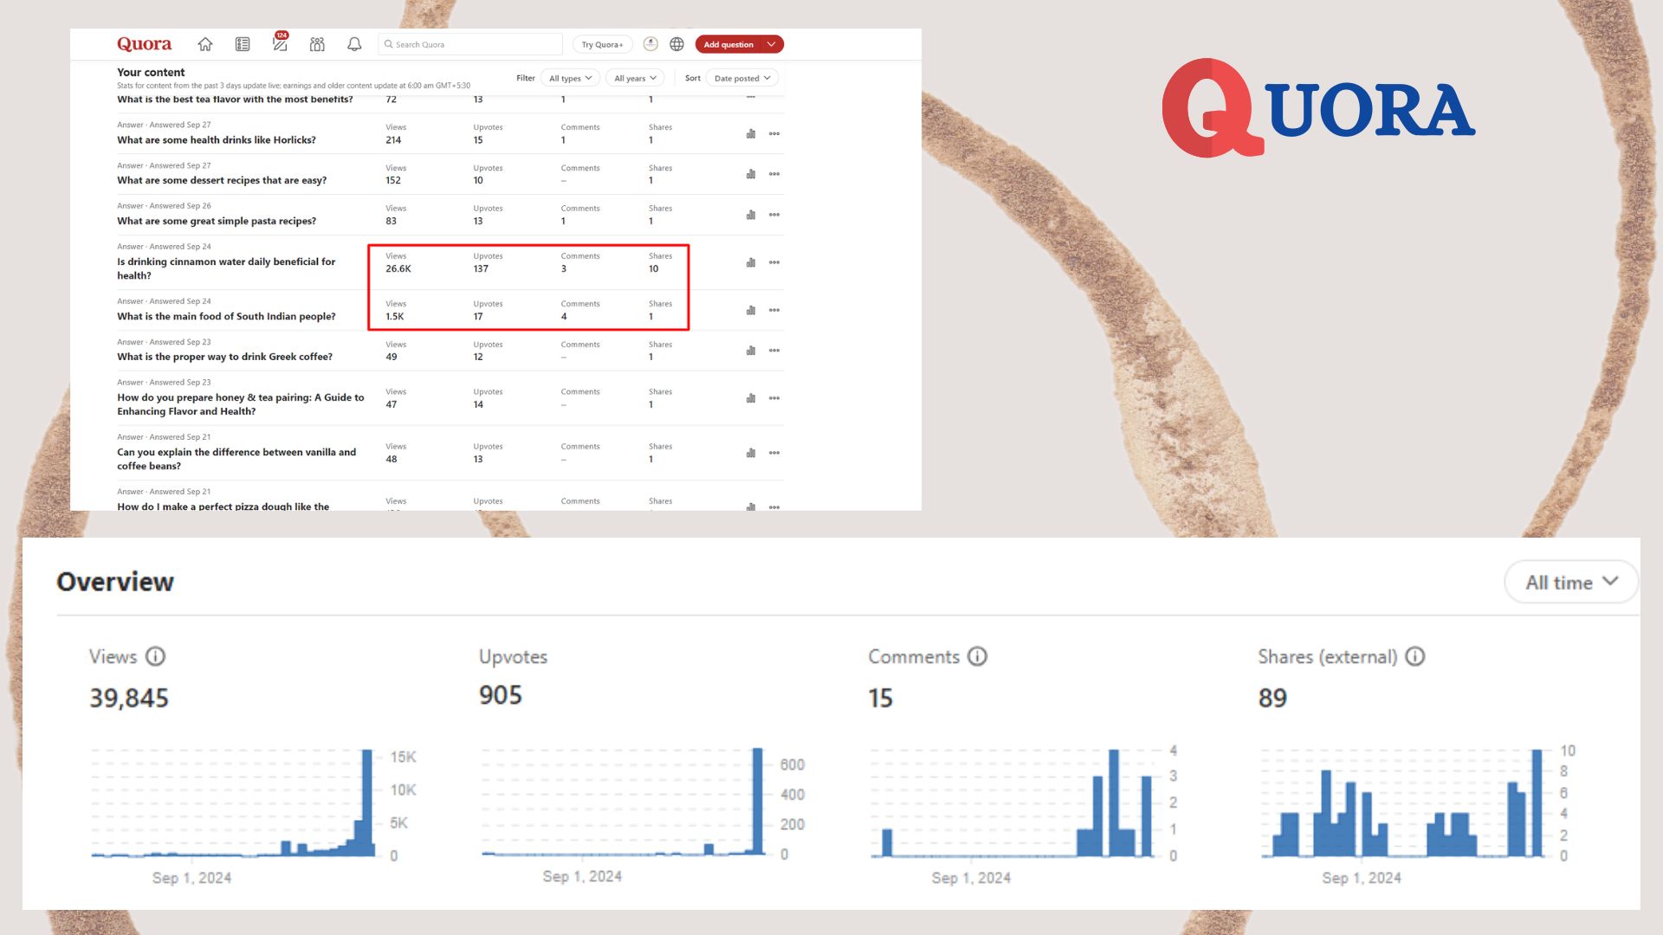Viewport: 1663px width, 935px height.
Task: Open more options for vanilla and coffee beans row
Action: click(774, 453)
